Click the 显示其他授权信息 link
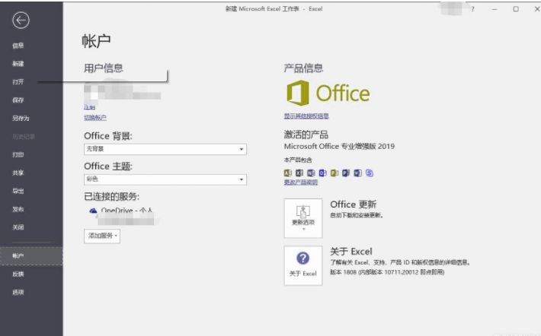The image size is (541, 336). [x=306, y=116]
